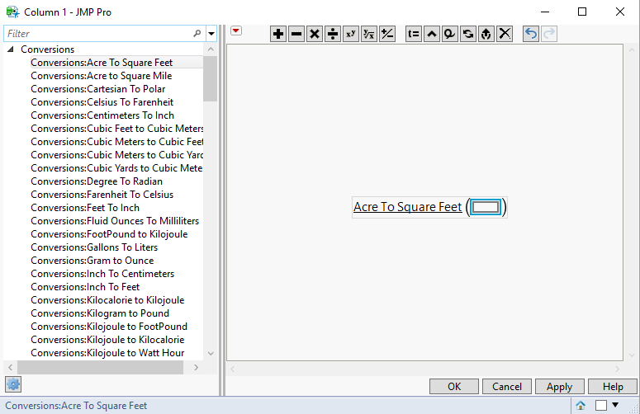Select Conversions:Cubic Meters to Cubic Yards
The width and height of the screenshot is (640, 414).
pos(116,155)
